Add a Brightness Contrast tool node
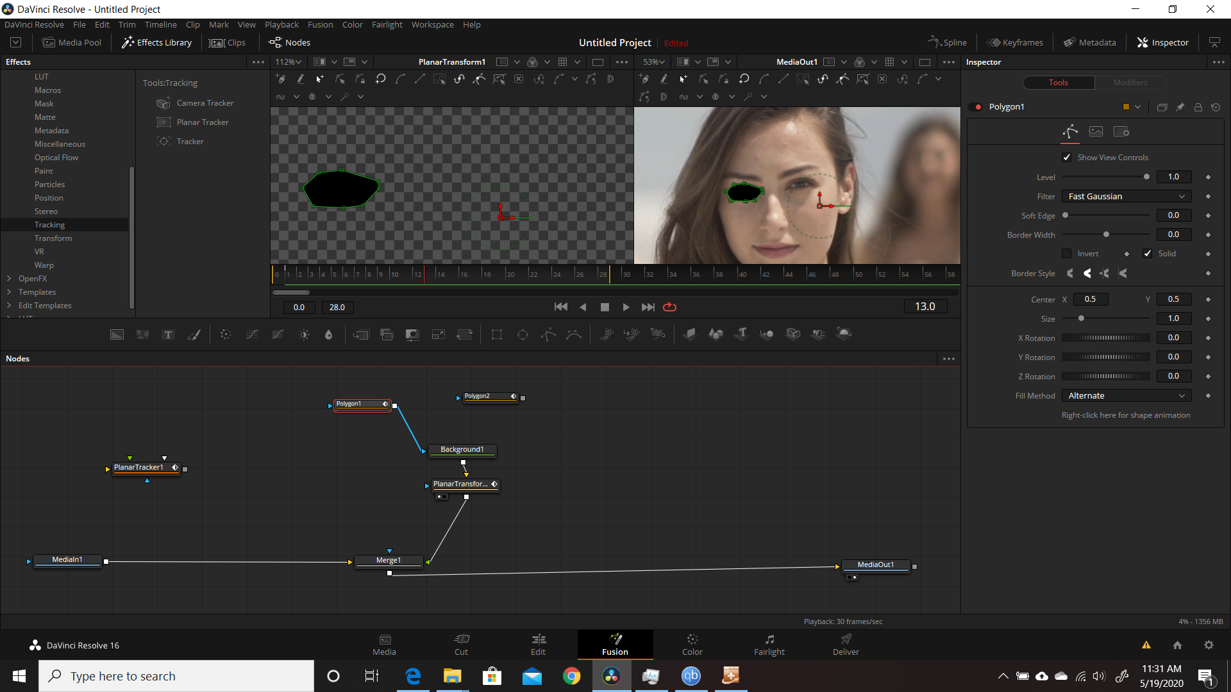This screenshot has height=692, width=1231. [x=304, y=334]
